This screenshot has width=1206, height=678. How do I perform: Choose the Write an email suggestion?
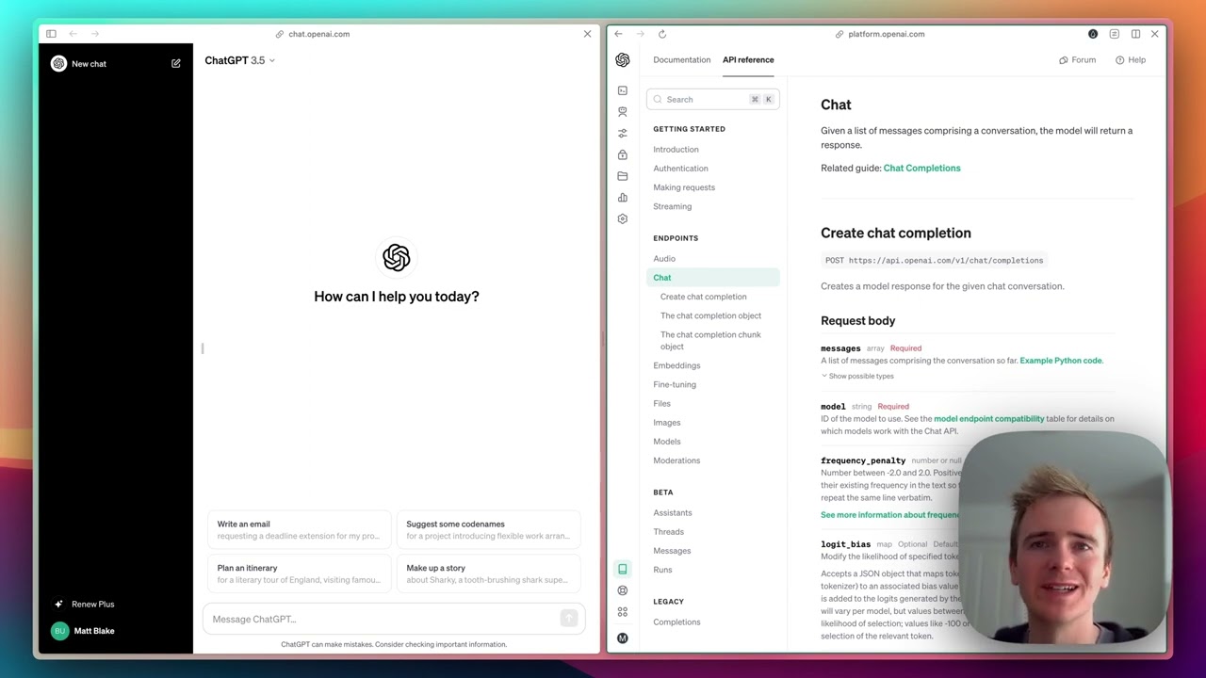(299, 530)
